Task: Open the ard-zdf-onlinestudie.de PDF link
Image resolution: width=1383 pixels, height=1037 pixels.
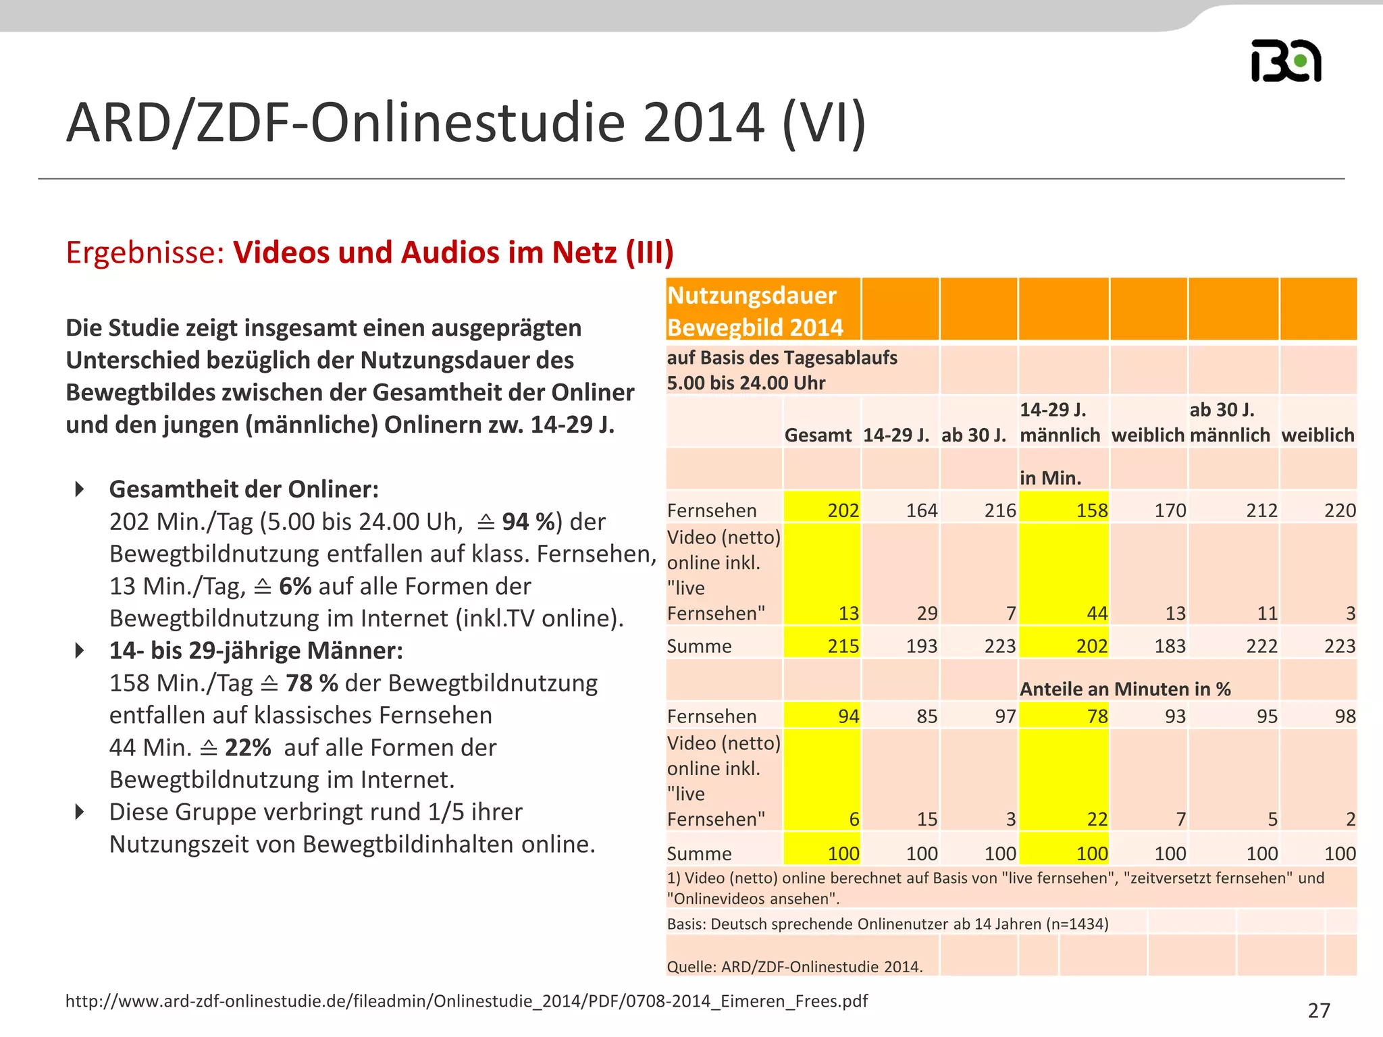Action: click(x=467, y=1001)
